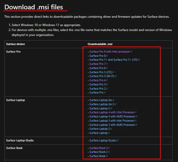The height and width of the screenshot is (162, 178).
Task: Open the Surface Pro 2 link
Action: tap(97, 89)
